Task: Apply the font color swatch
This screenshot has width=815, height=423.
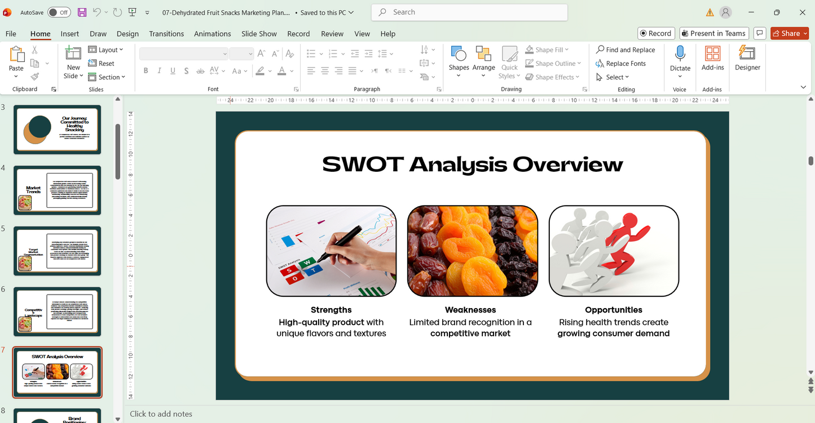Action: point(281,71)
